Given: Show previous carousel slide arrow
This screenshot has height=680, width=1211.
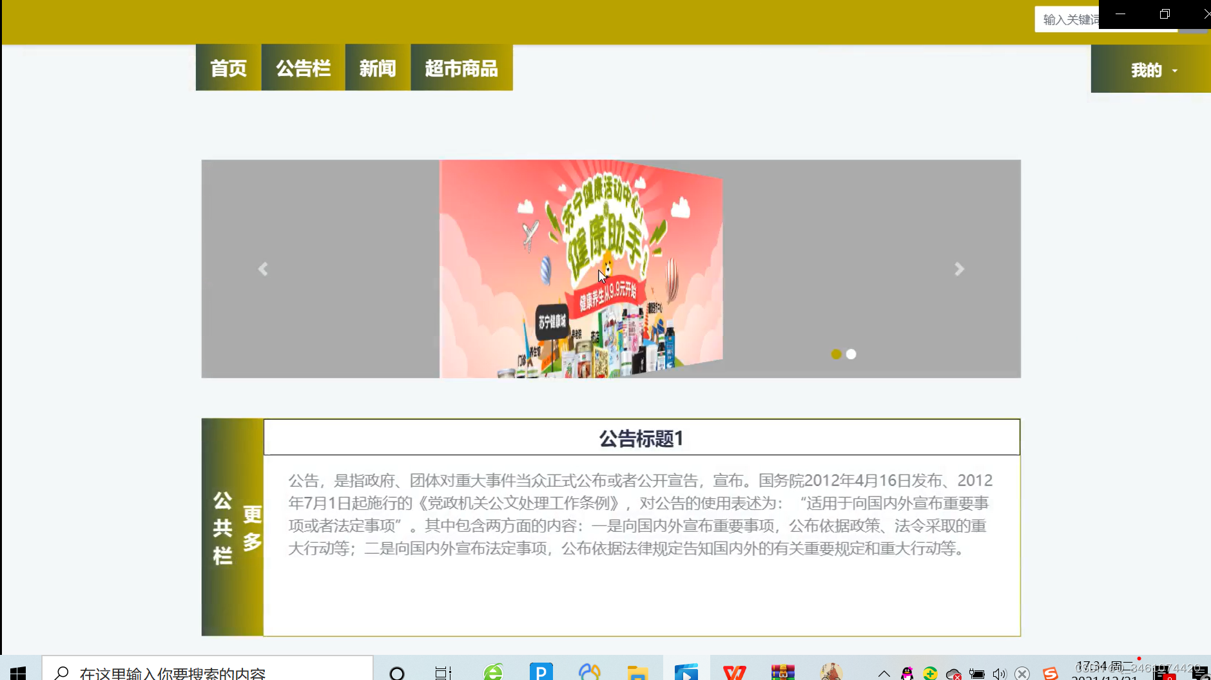Looking at the screenshot, I should (x=263, y=269).
